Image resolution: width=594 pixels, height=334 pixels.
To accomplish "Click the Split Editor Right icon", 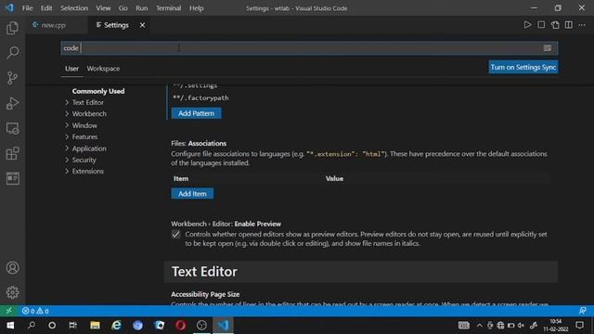I will (569, 25).
